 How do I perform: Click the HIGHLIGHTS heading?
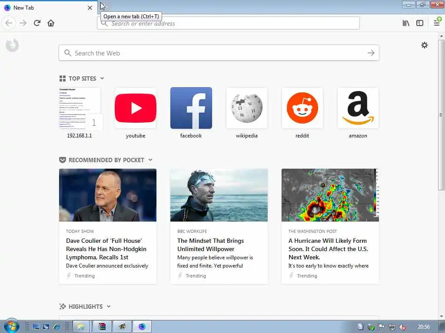(86, 307)
